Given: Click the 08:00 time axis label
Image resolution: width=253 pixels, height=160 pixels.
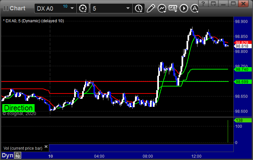Looking at the screenshot, I should [x=148, y=156].
